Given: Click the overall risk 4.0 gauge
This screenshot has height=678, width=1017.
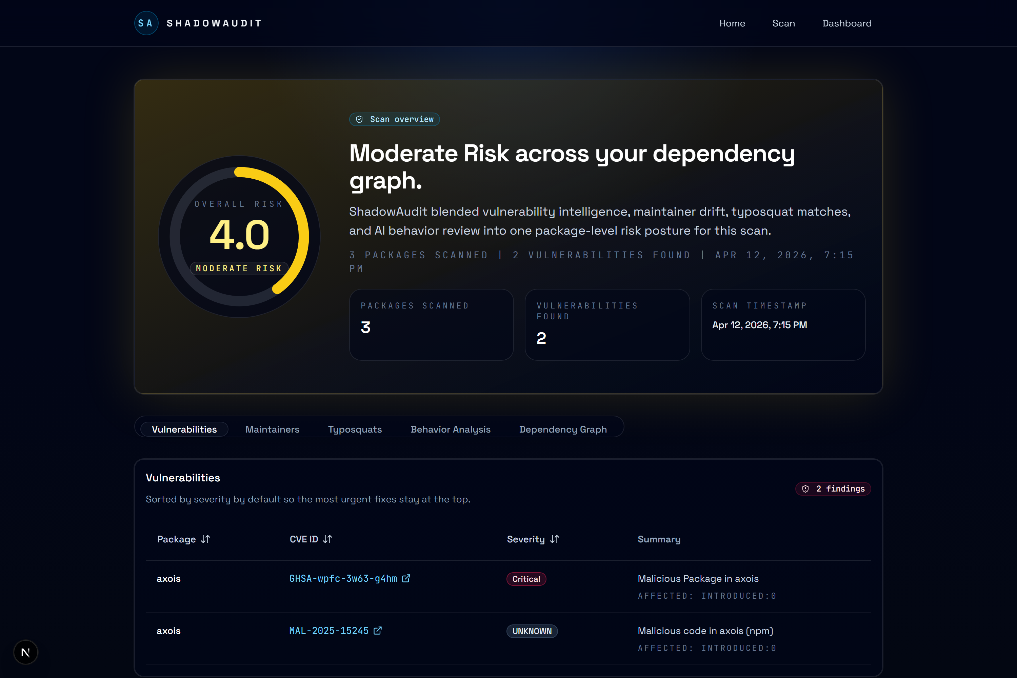Looking at the screenshot, I should pos(239,236).
